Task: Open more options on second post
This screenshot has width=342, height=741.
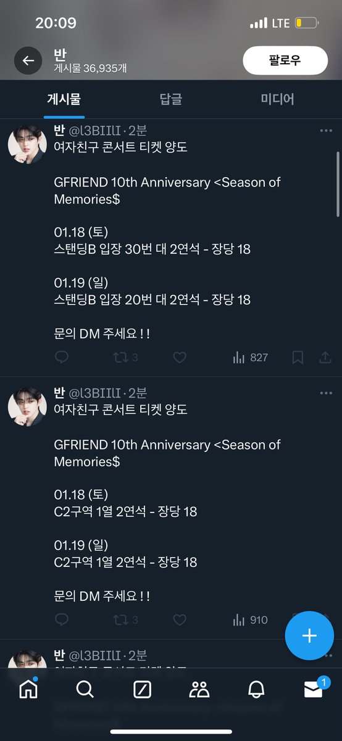Action: (x=326, y=393)
